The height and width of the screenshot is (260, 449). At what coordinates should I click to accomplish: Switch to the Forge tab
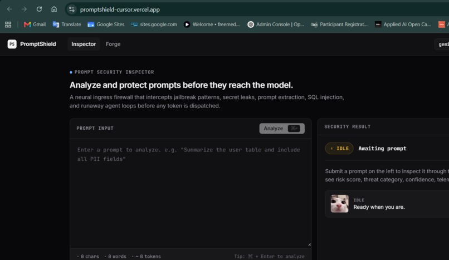[113, 44]
